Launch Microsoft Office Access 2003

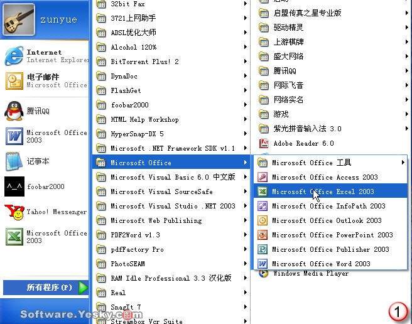tap(330, 177)
